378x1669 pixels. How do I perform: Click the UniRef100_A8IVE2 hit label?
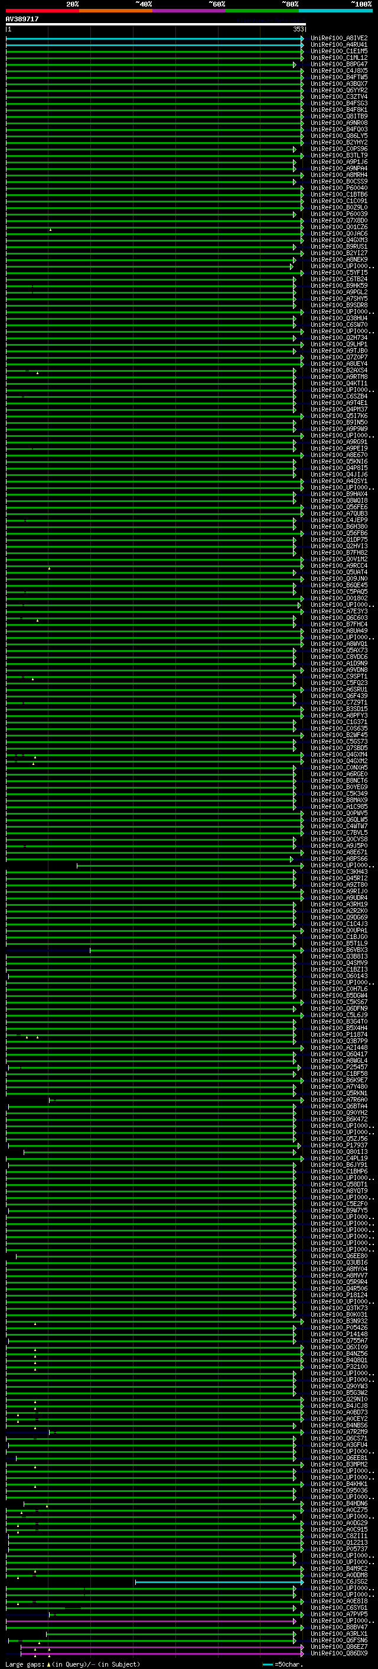[x=338, y=38]
